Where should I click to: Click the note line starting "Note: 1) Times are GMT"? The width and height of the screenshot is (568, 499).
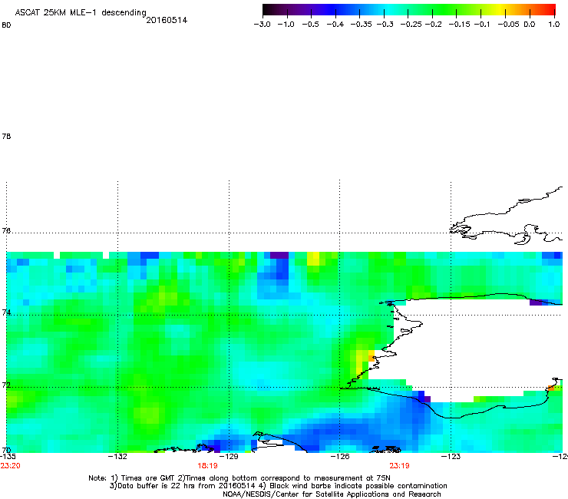pyautogui.click(x=239, y=478)
